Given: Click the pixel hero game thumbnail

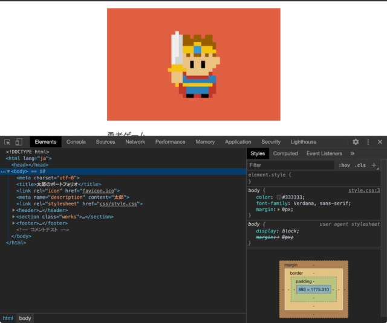Looking at the screenshot, I should pos(193,65).
